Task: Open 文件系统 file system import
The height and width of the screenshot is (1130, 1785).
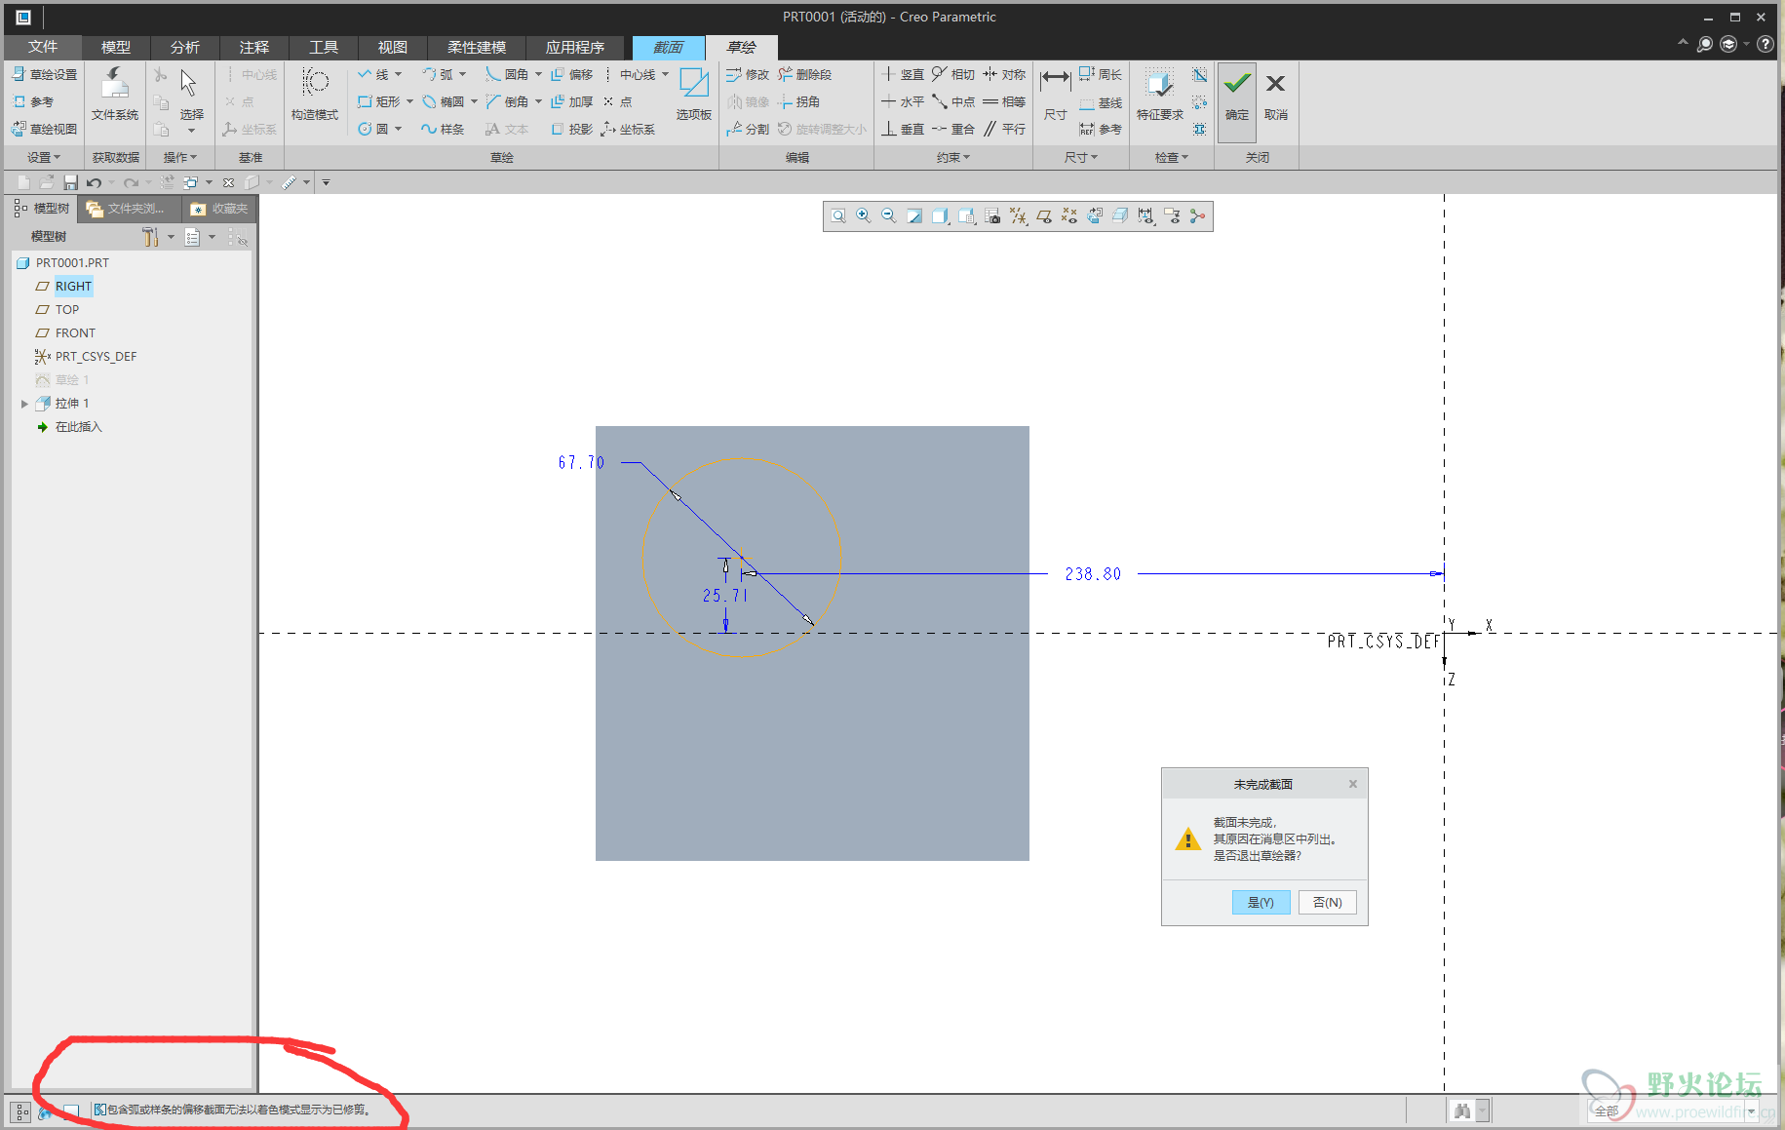Action: [x=115, y=95]
